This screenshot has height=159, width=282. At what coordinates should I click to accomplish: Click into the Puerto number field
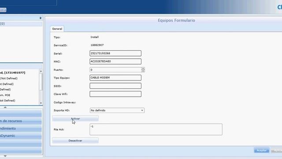115,70
